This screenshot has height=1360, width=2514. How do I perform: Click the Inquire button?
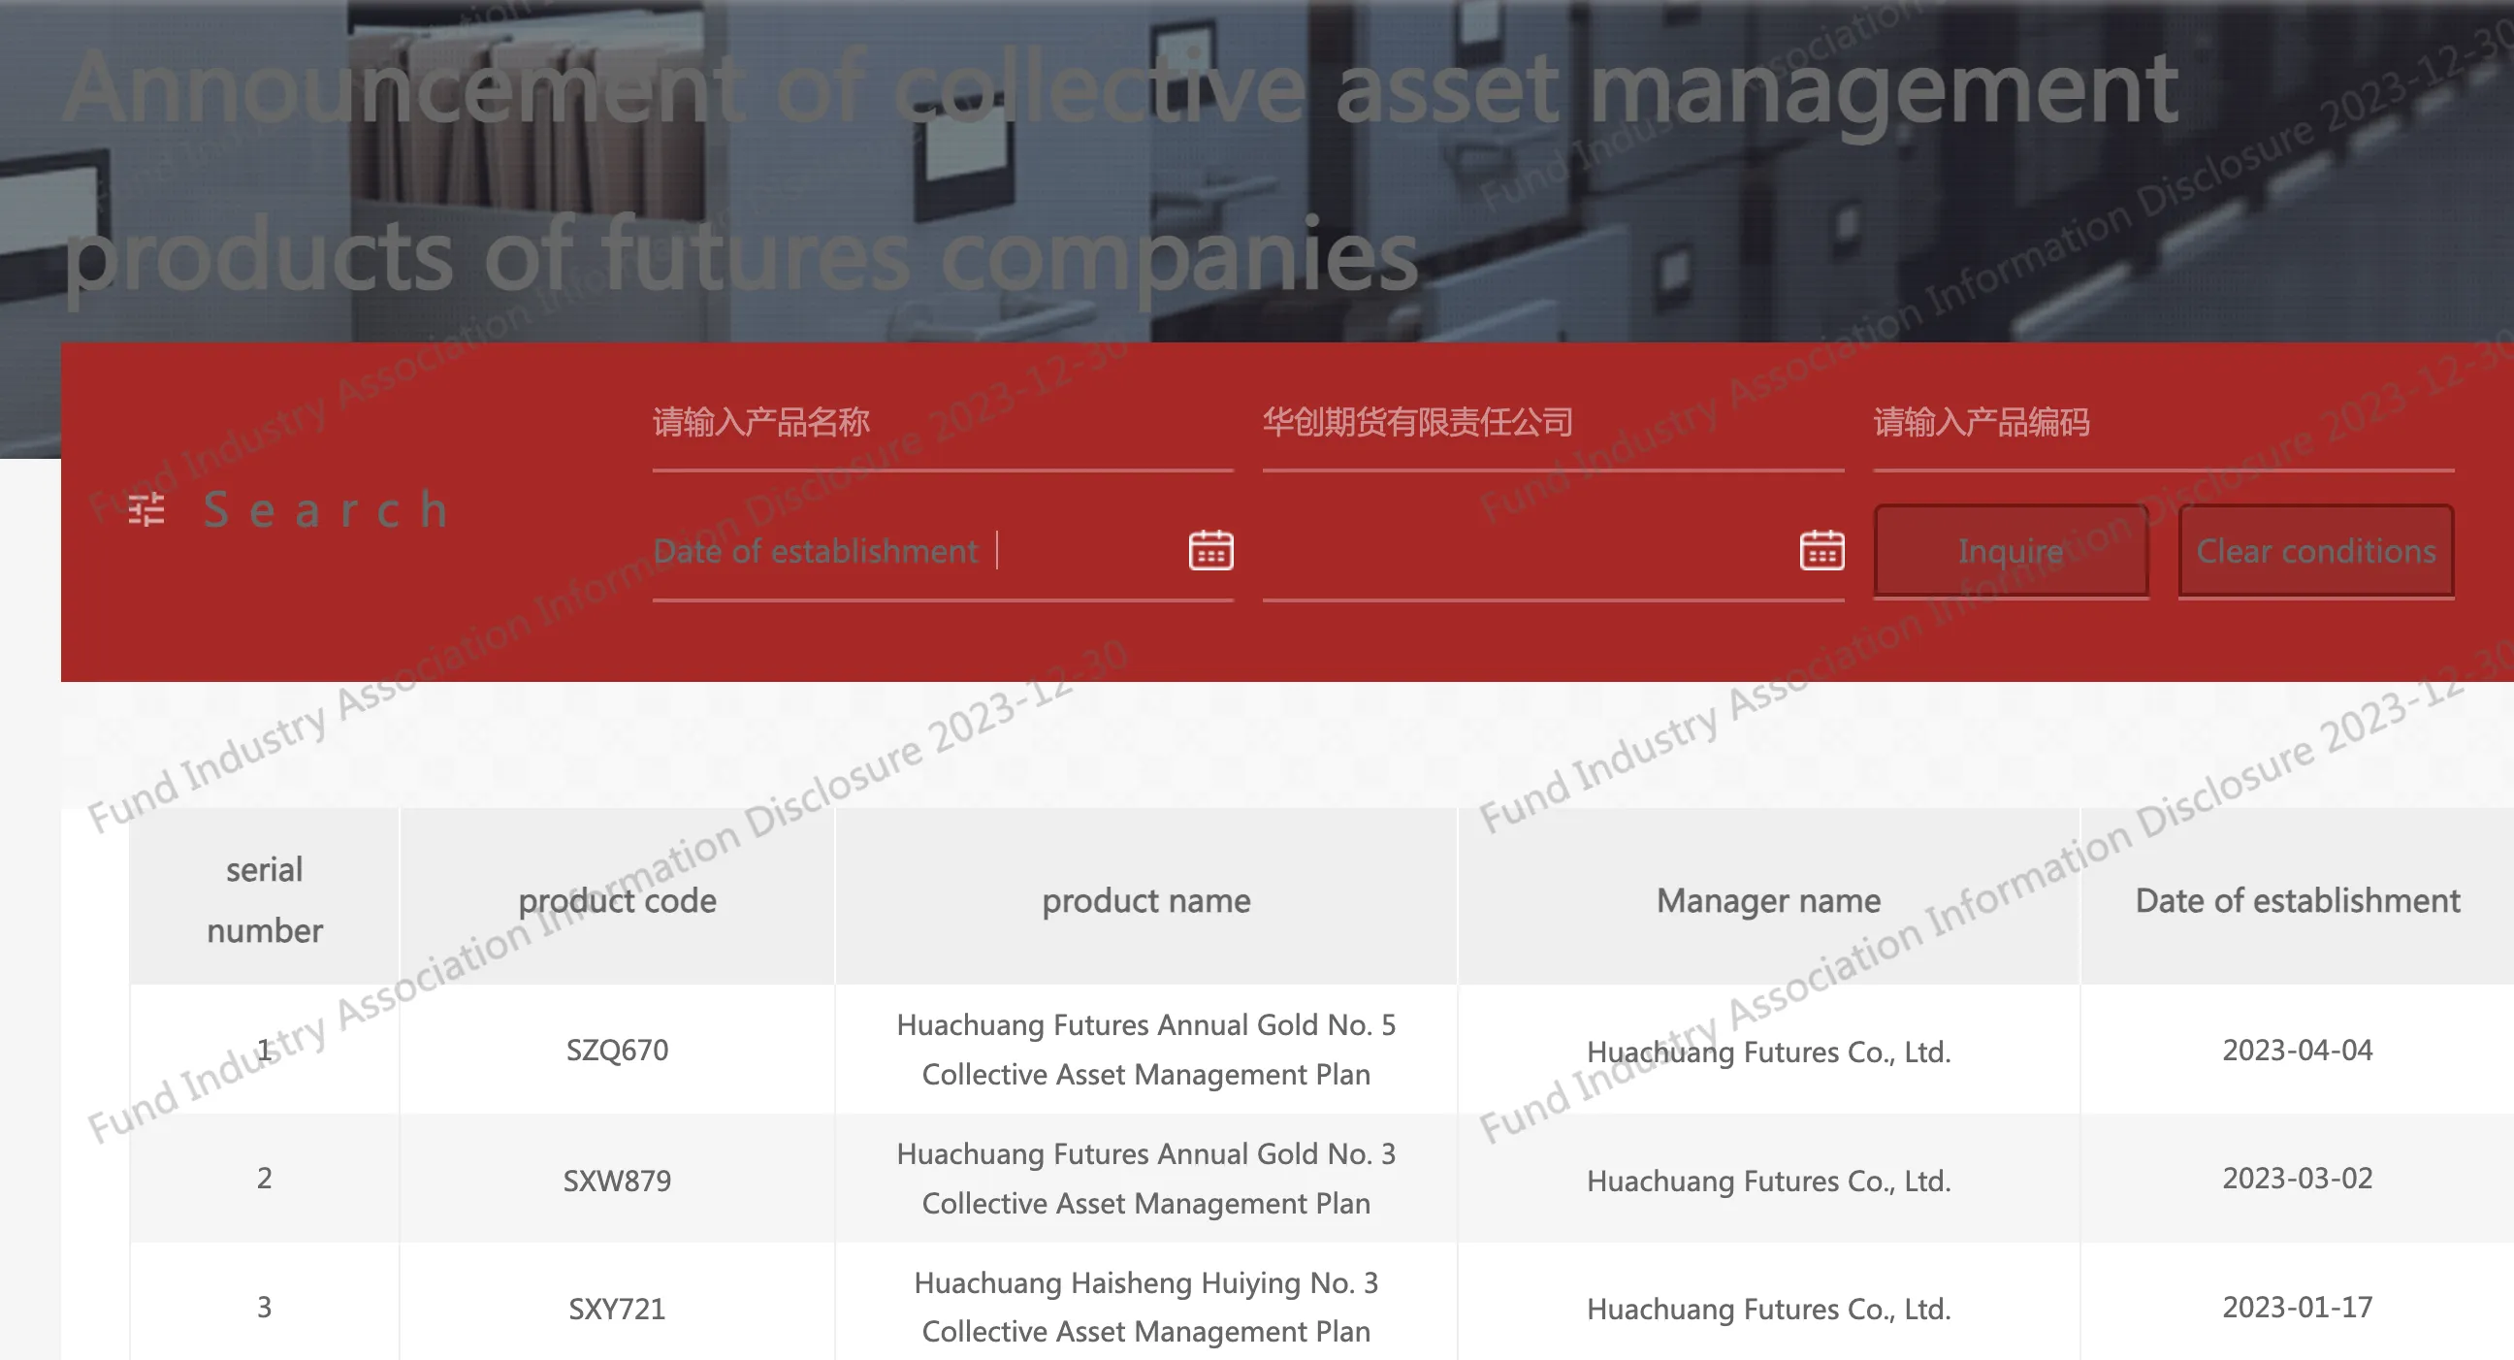2012,551
